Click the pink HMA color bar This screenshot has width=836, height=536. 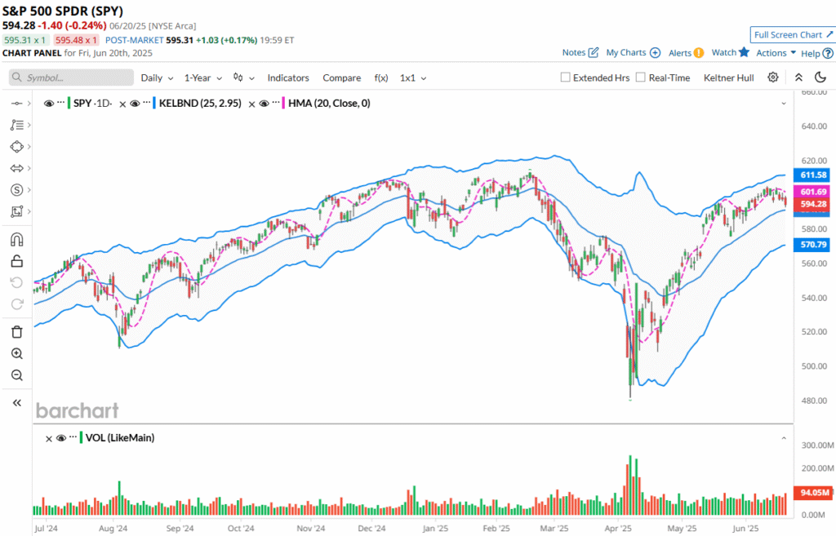point(283,104)
